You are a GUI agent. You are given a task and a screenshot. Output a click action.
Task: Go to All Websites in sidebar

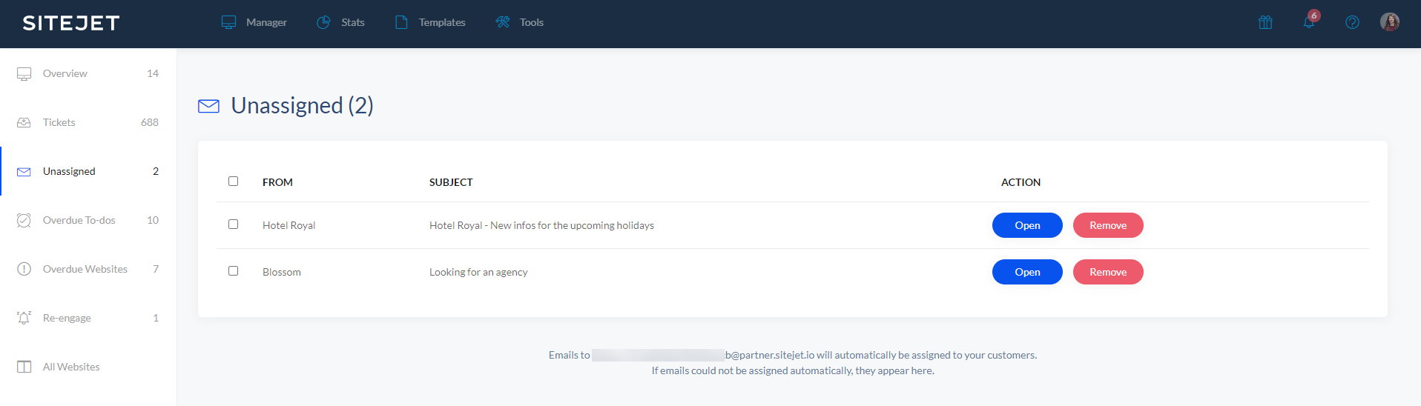pos(71,367)
